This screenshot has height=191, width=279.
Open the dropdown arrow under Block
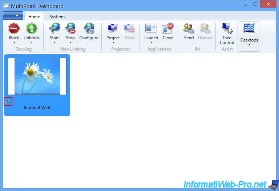pos(14,43)
